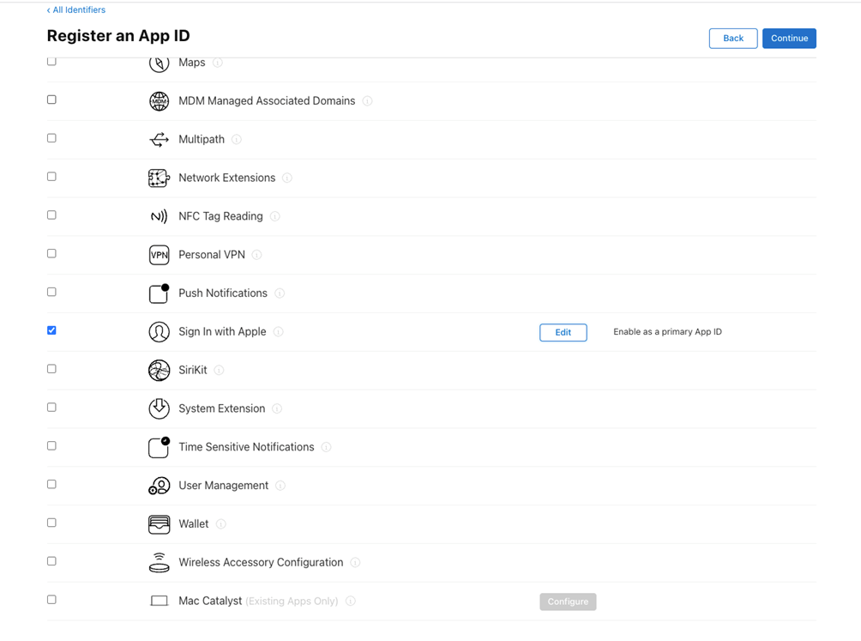861x641 pixels.
Task: Click the Configure button for Mac Catalyst
Action: (568, 602)
